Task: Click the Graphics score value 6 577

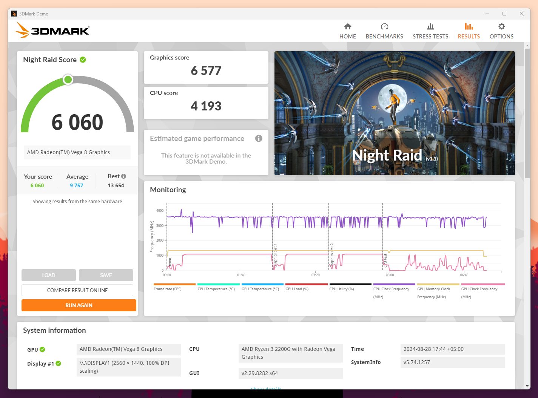Action: click(206, 70)
